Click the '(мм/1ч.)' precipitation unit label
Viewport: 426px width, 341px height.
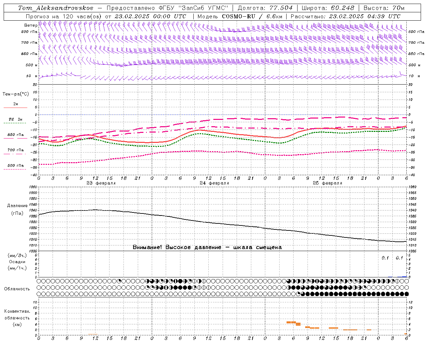point(17,268)
